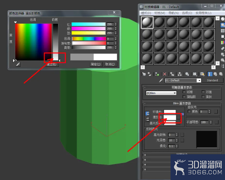This screenshot has width=225, height=180.
Task: Toggle Show Shaded Material in Viewport icon
Action: [x=202, y=74]
